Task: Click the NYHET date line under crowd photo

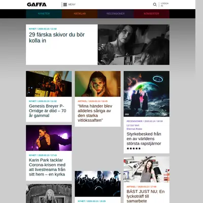Action: pos(92,201)
